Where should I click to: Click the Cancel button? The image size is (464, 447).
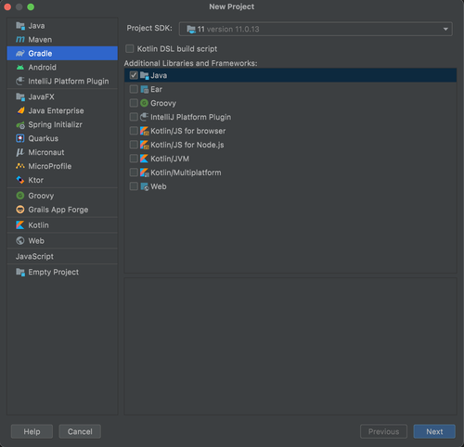coord(80,431)
